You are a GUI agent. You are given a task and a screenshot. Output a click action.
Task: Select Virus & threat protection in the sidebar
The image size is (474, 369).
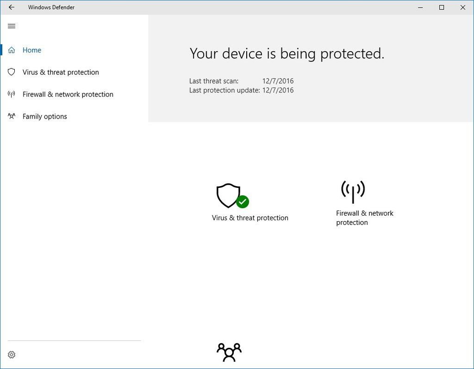point(61,72)
